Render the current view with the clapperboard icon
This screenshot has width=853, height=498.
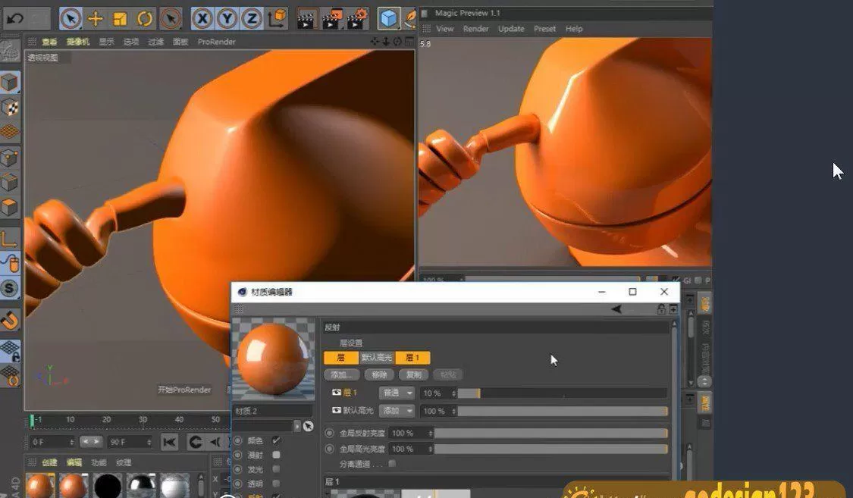coord(307,17)
